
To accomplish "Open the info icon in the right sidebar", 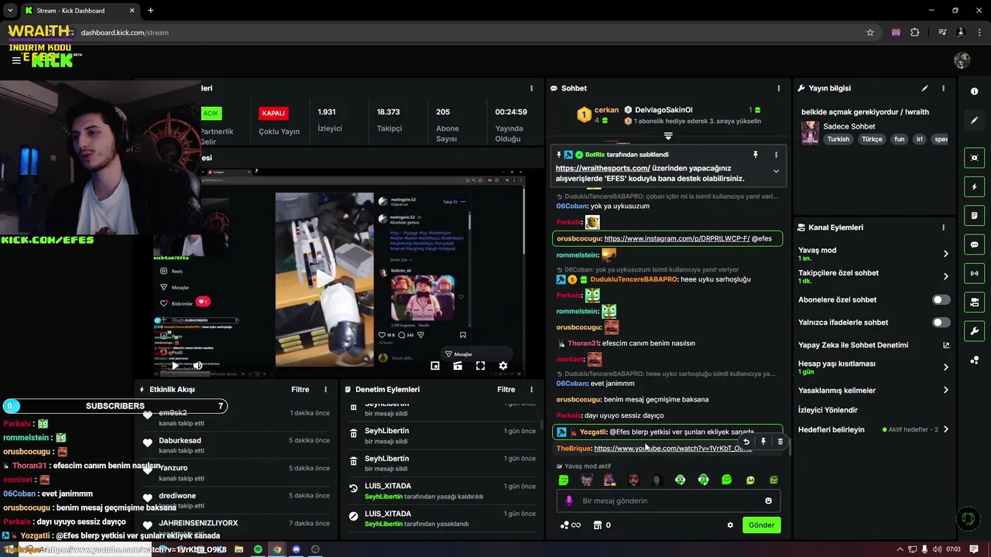I will (974, 91).
